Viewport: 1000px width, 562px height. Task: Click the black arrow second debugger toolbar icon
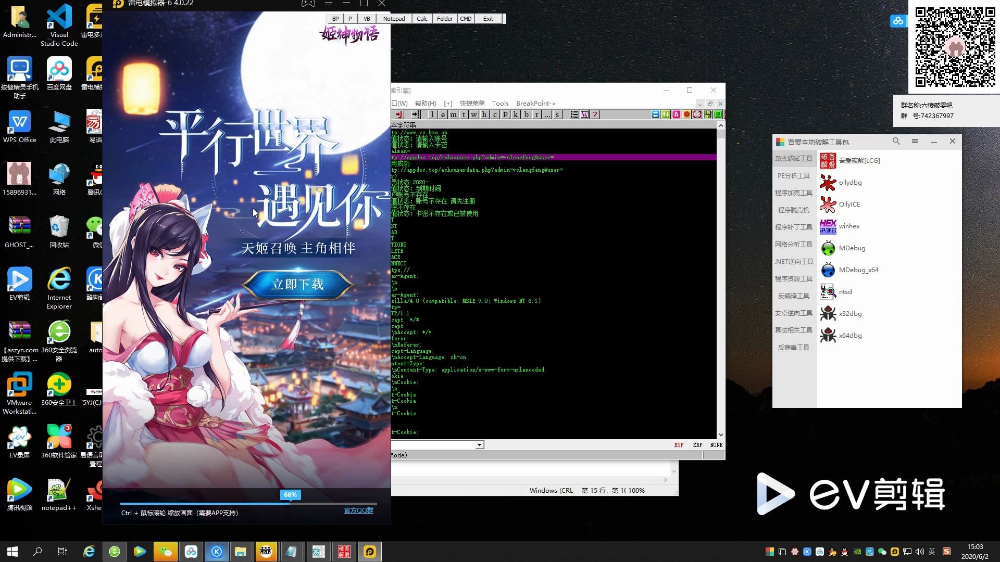(416, 114)
